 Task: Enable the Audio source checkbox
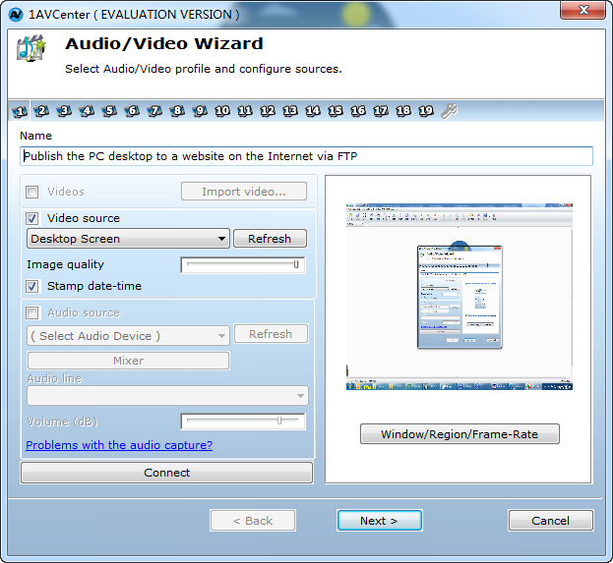[x=32, y=312]
